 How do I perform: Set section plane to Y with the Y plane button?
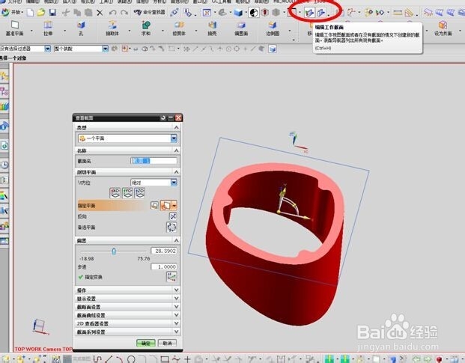pos(127,193)
